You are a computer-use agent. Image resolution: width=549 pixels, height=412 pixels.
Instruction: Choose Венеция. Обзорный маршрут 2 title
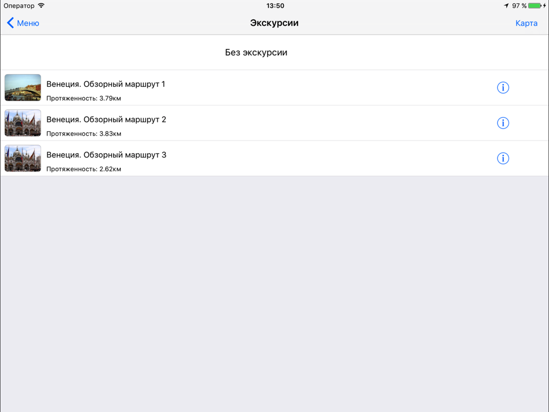[x=106, y=119]
